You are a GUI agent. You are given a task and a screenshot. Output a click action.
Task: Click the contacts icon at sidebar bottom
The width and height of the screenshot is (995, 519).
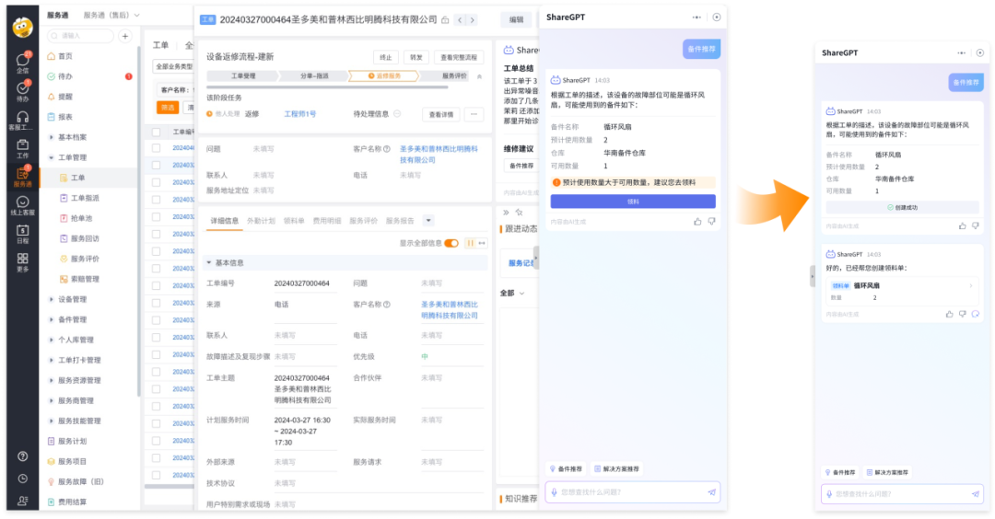pos(22,501)
